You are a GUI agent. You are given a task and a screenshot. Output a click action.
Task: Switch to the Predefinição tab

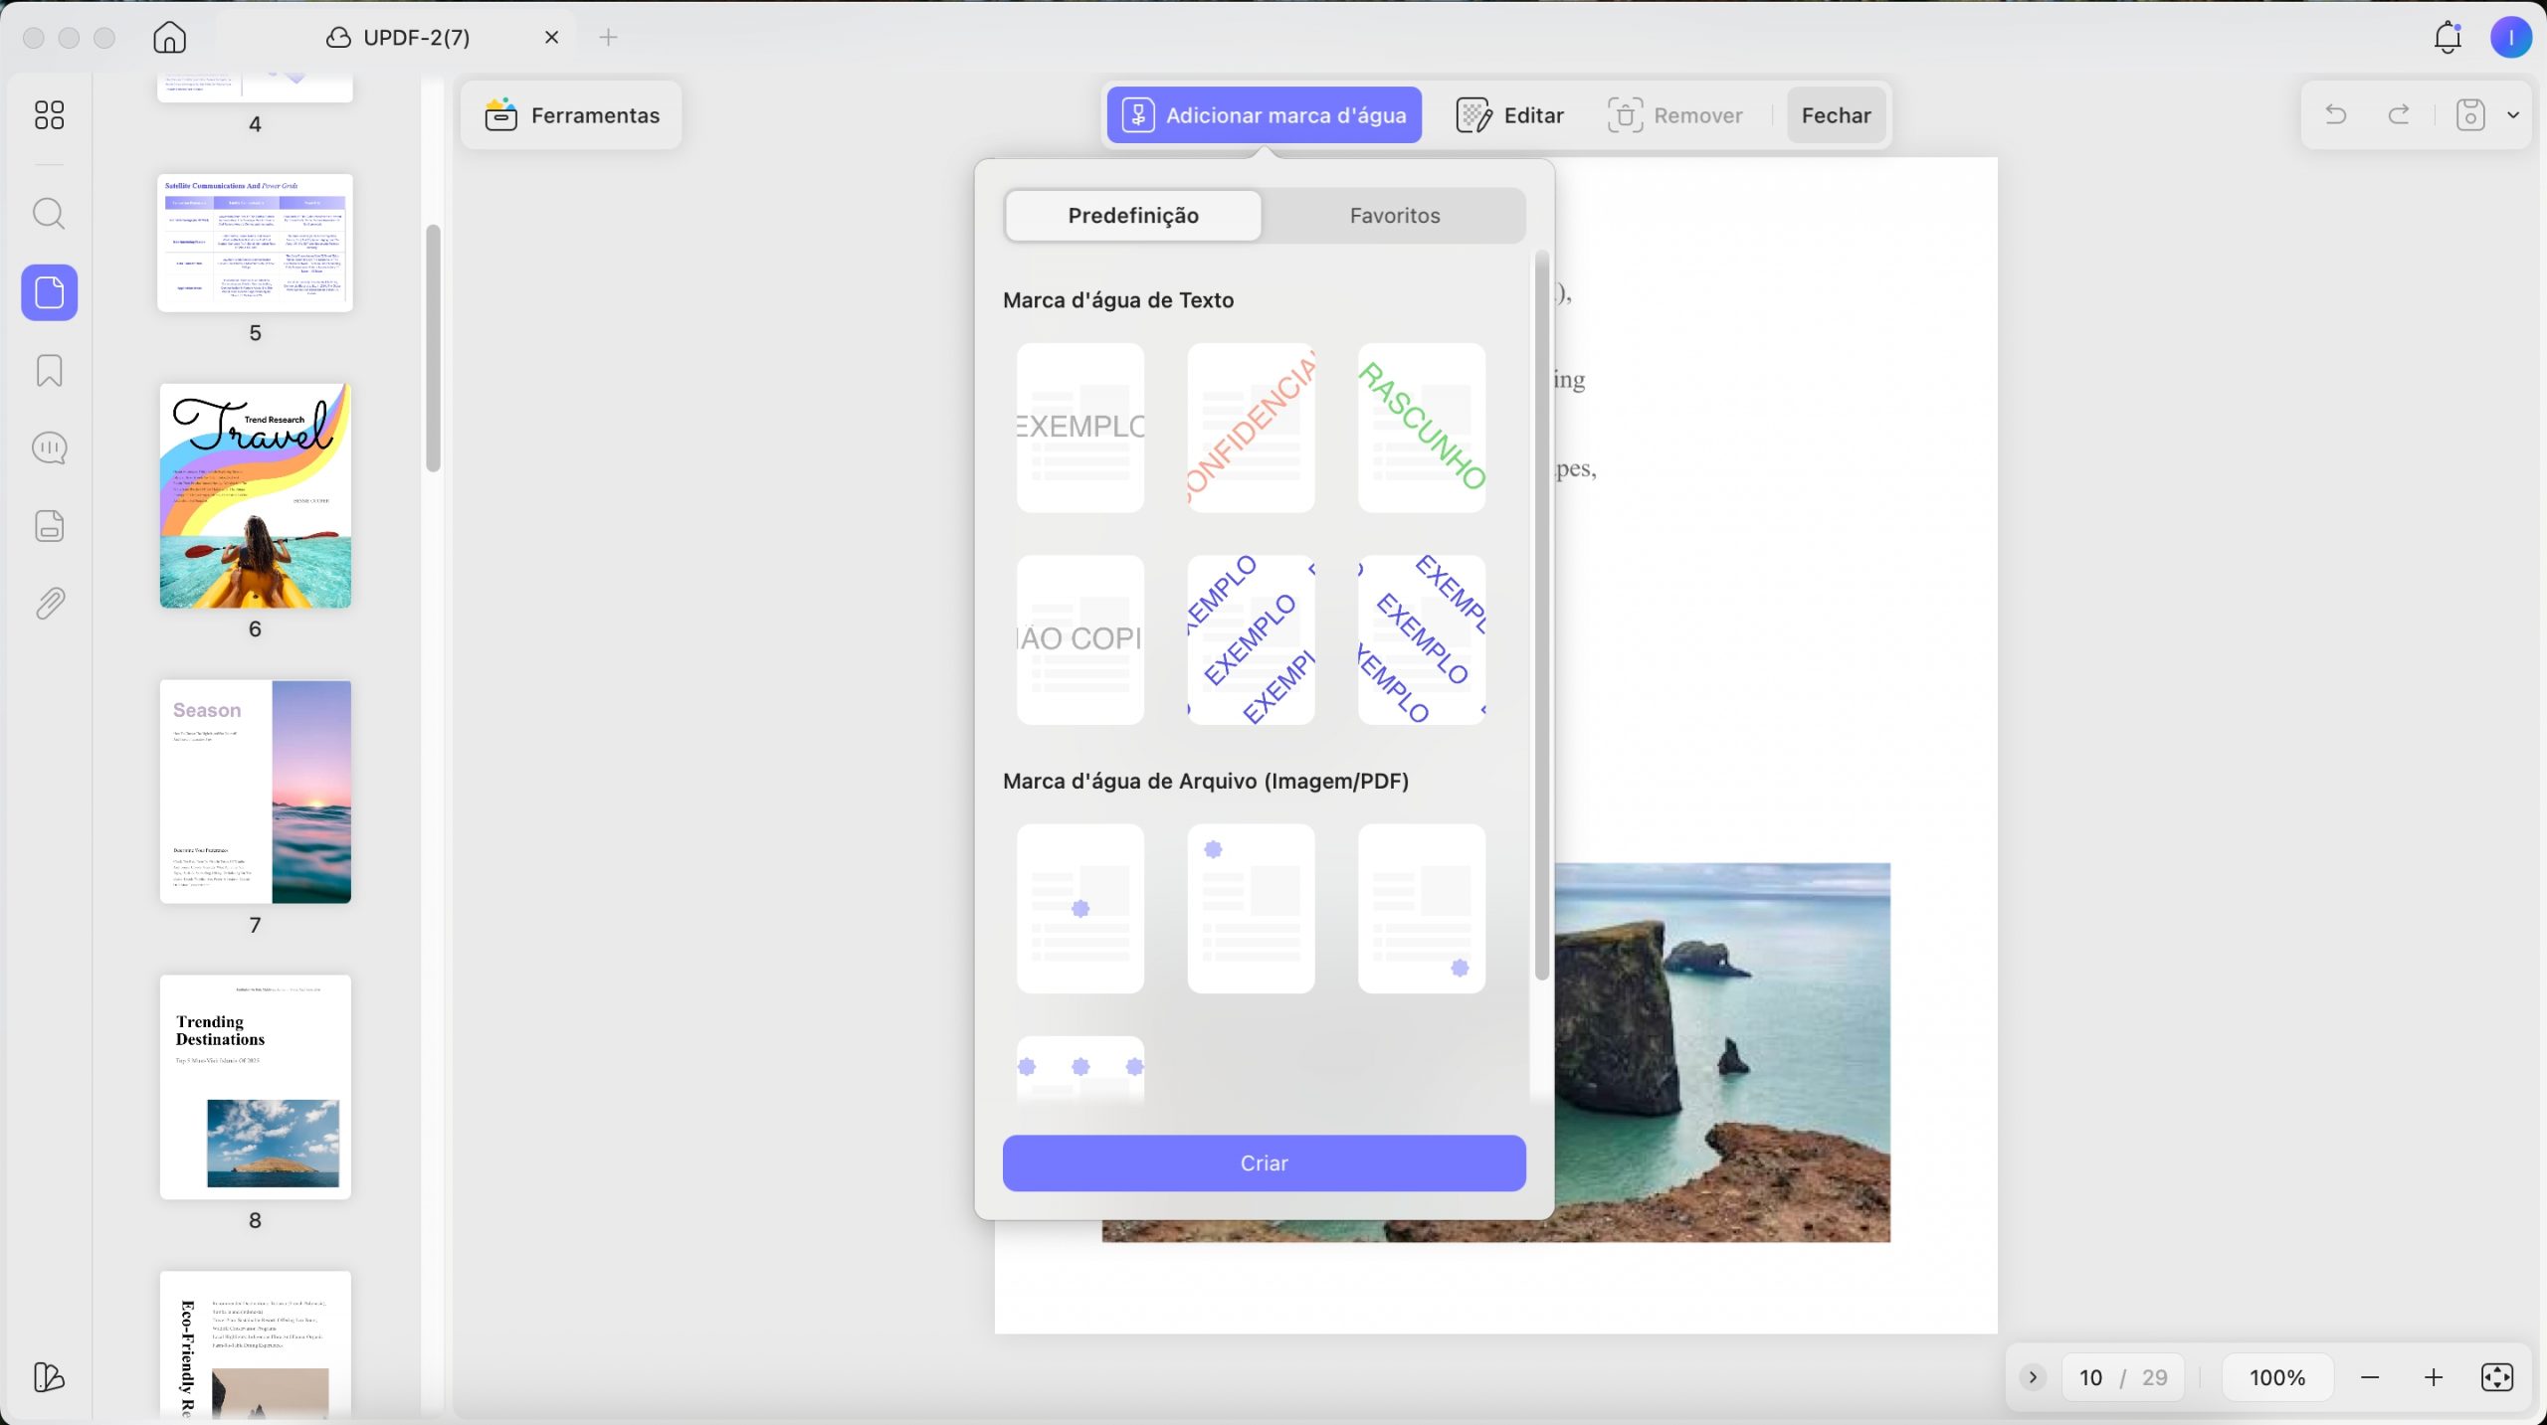tap(1133, 216)
